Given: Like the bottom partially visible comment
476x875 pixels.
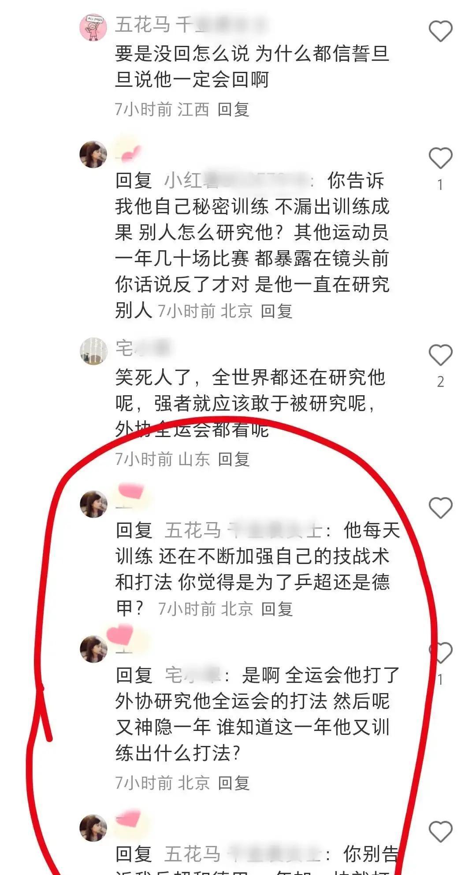Looking at the screenshot, I should [441, 832].
